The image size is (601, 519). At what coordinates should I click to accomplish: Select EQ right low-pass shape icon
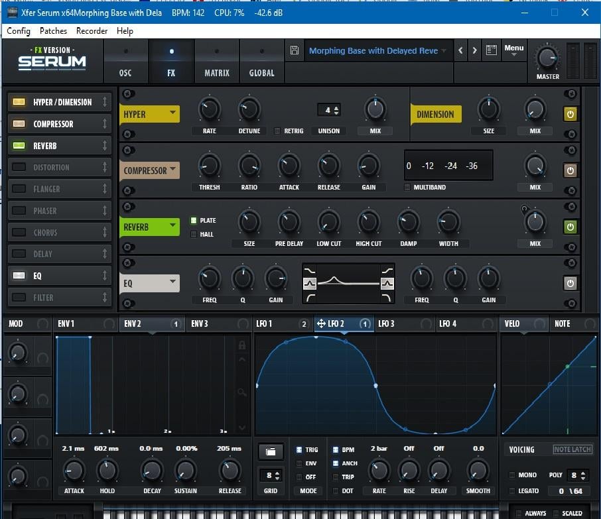click(387, 297)
